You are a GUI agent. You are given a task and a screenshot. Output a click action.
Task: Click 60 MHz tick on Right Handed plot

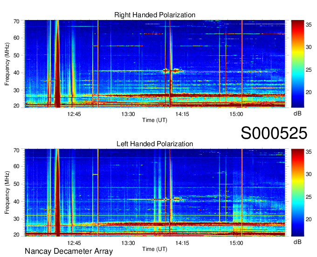(x=16, y=38)
